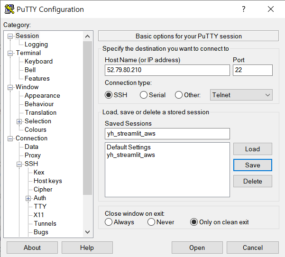This screenshot has height=257, width=285.
Task: Click the About button
Action: (x=32, y=248)
